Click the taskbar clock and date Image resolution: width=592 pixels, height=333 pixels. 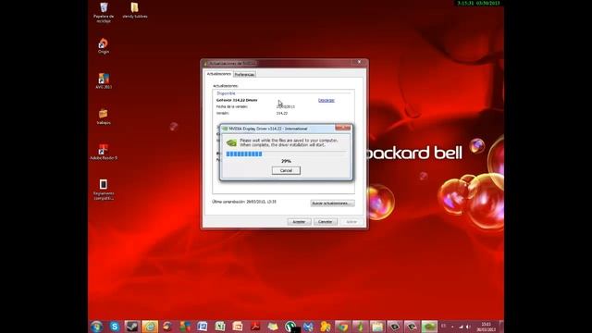point(486,327)
